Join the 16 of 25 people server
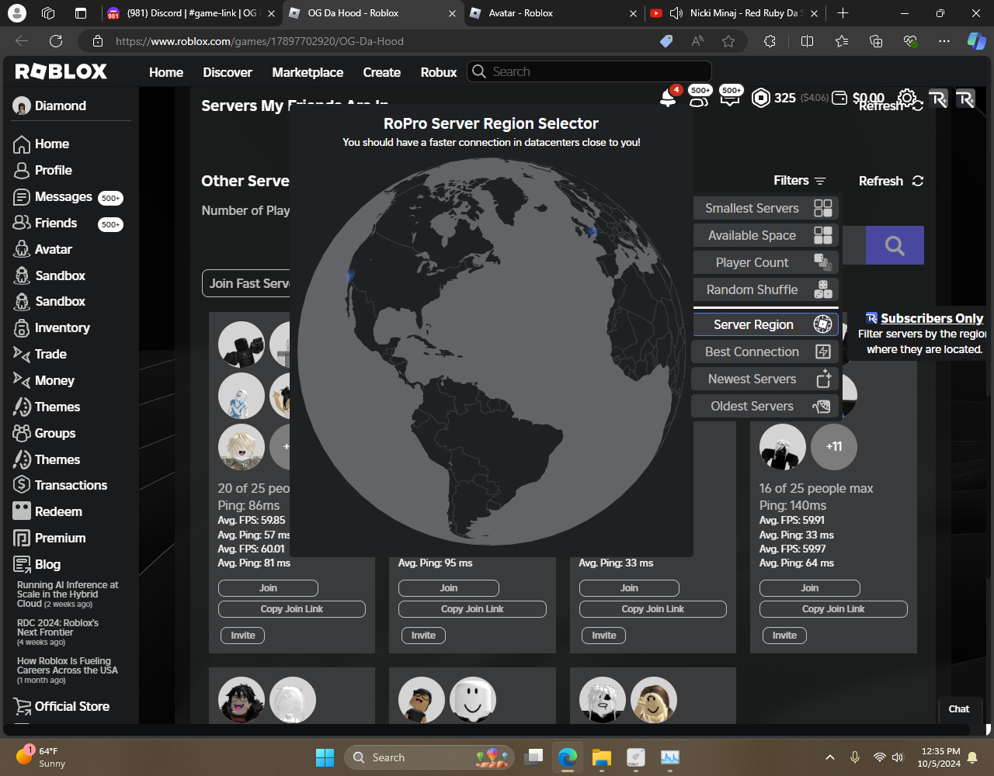Viewport: 994px width, 776px height. 810,588
